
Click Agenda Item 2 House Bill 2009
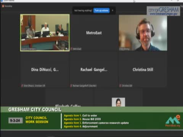click(82, 119)
